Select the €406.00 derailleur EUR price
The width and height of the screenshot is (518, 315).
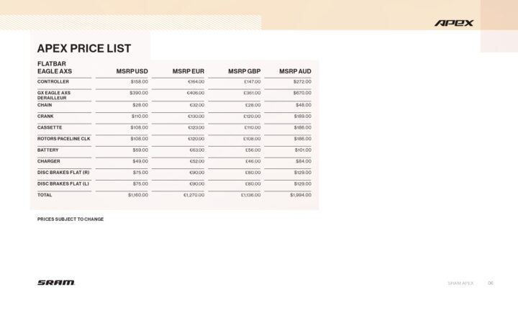coord(196,93)
